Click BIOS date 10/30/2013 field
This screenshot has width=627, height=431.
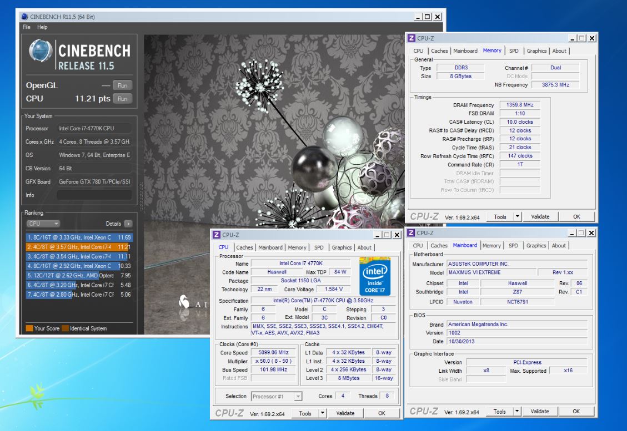coord(517,342)
